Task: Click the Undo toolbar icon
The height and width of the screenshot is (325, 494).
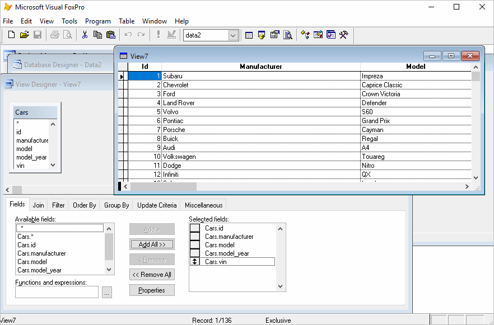Action: pos(128,35)
